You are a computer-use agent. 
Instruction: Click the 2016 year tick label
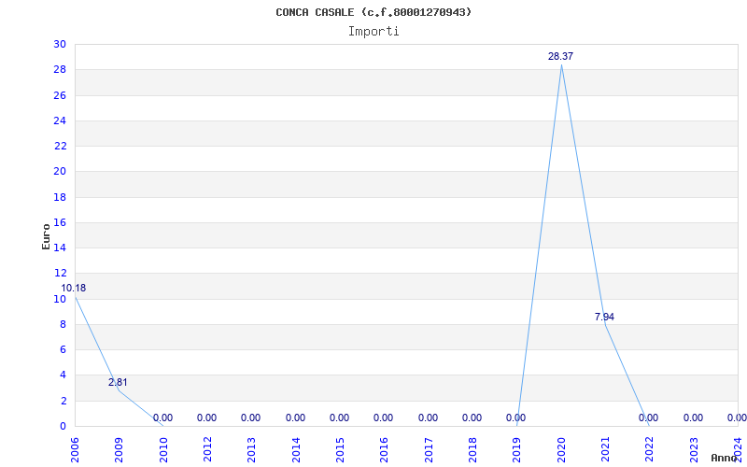click(384, 450)
